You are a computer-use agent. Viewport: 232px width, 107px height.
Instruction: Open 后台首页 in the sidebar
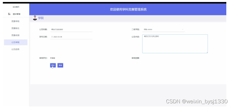coord(16,7)
